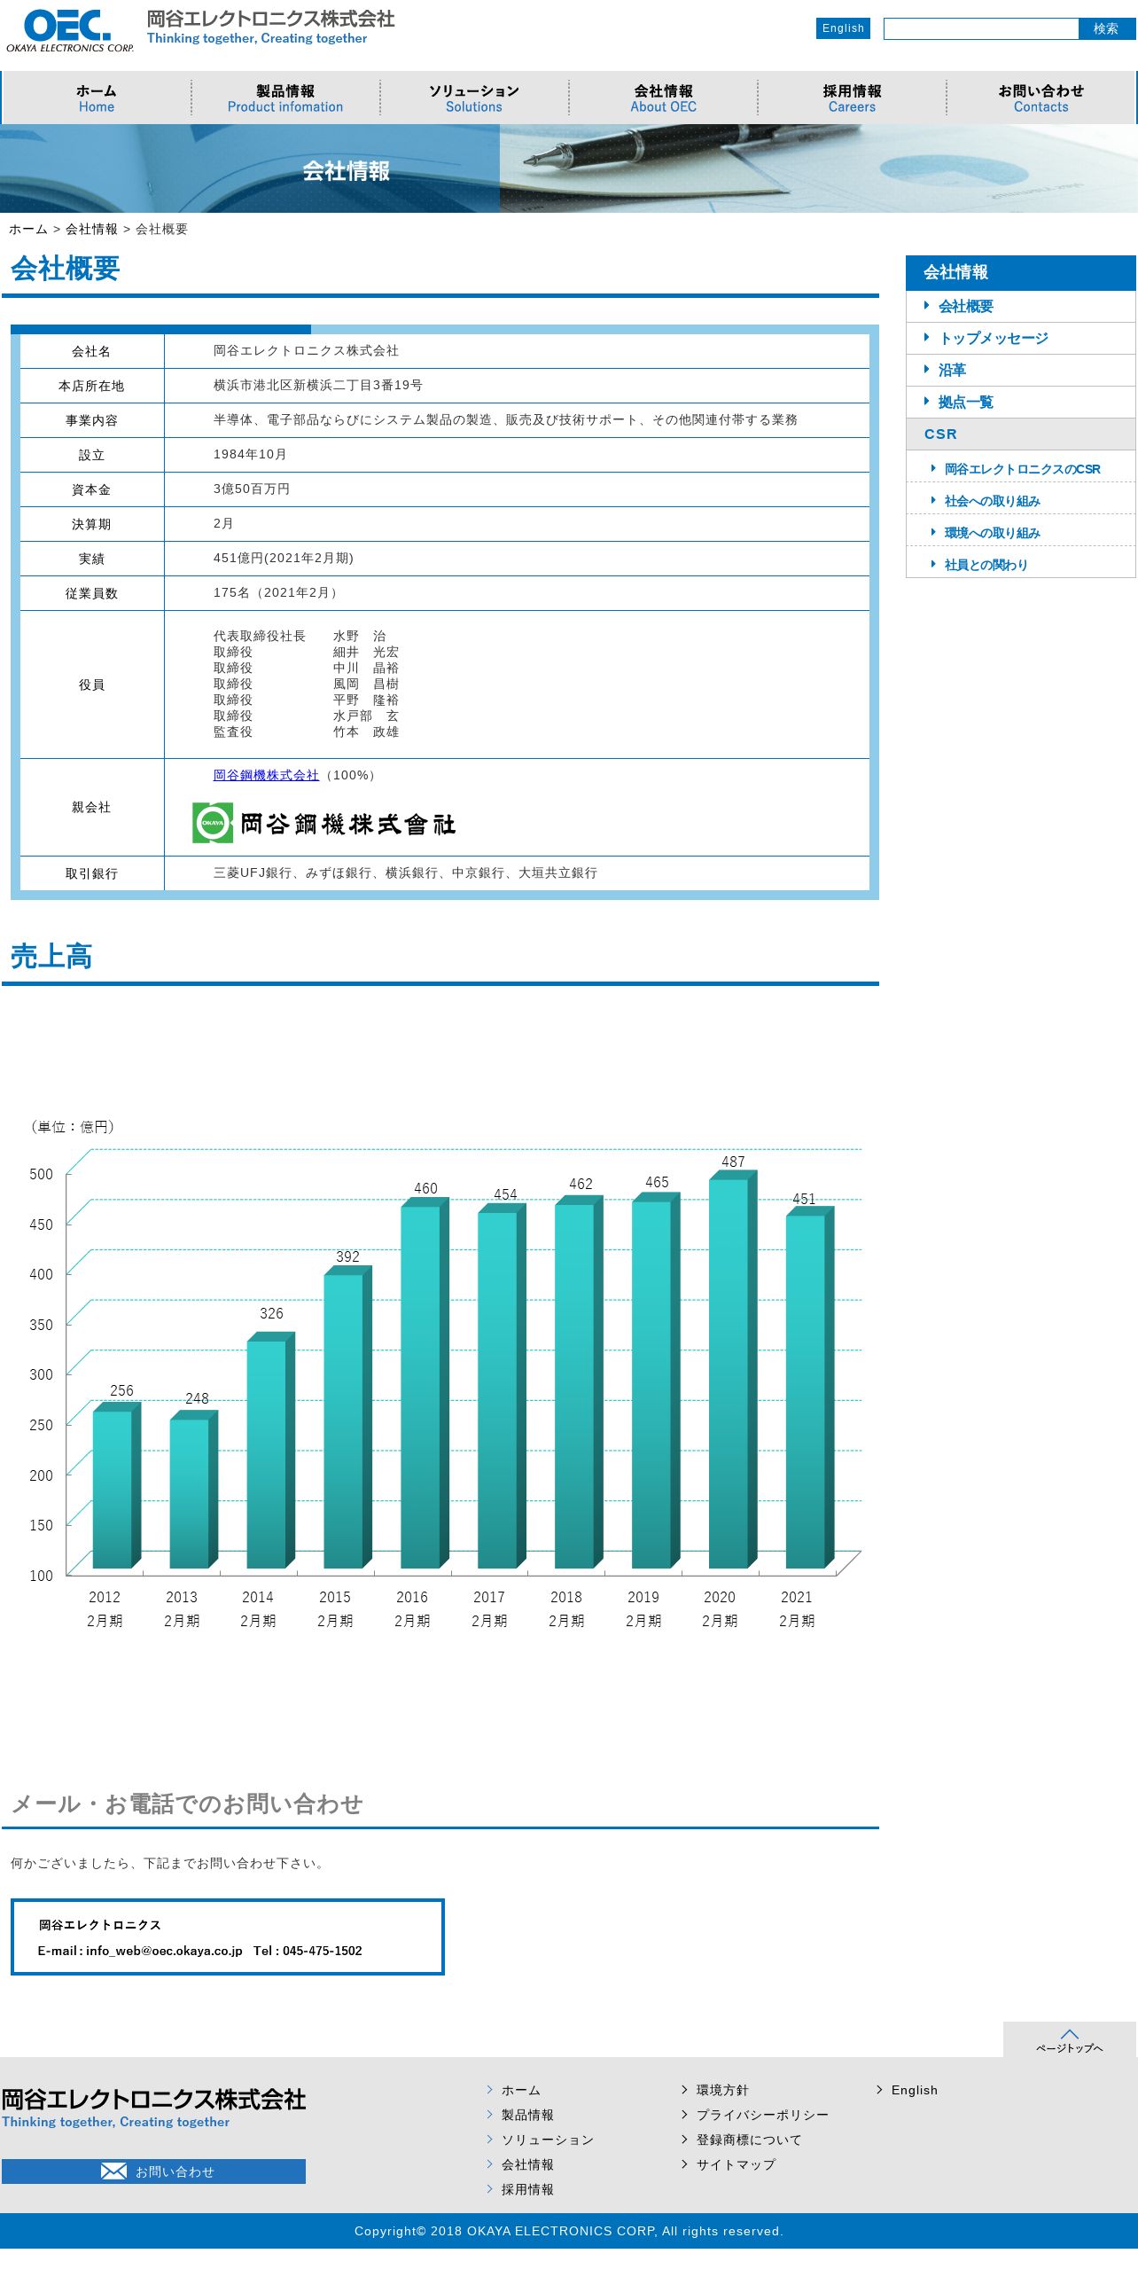Viewport: 1138px width, 2277px height.
Task: Click the 2021 bar labeled 451
Action: tap(809, 1387)
